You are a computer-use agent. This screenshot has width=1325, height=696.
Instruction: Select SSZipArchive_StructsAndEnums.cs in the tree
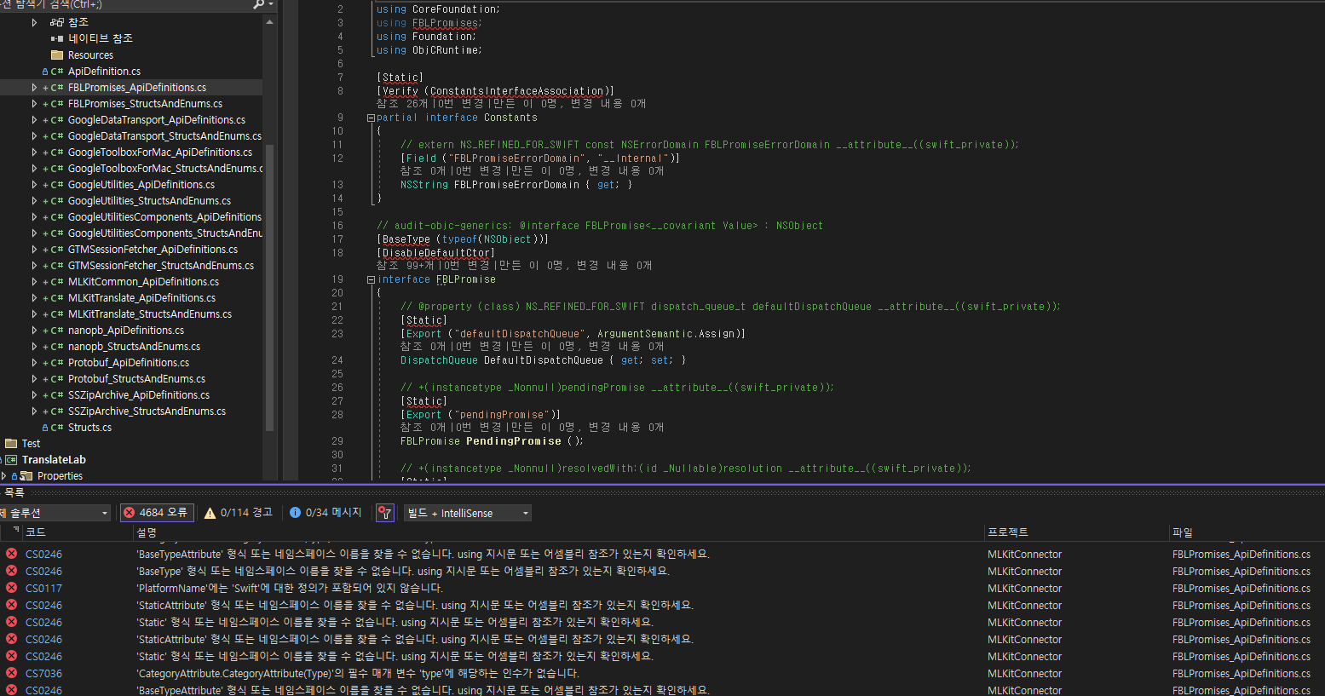click(147, 411)
